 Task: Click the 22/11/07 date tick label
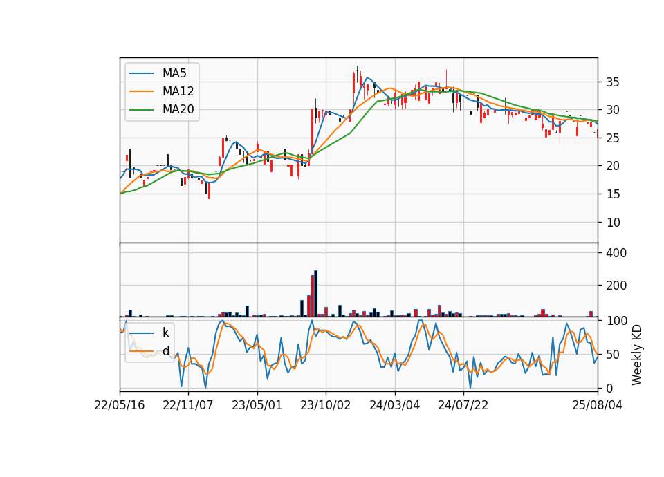pos(188,406)
